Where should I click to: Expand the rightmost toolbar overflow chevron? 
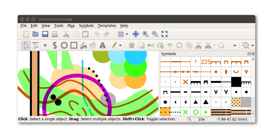(252, 46)
